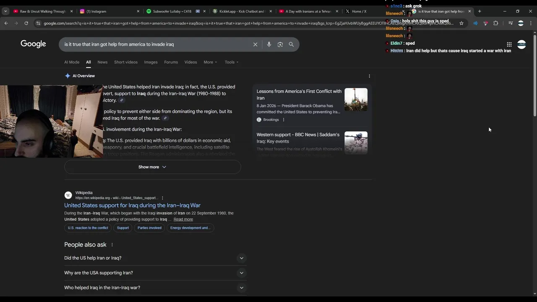This screenshot has width=537, height=302.
Task: Open Chrome three-dot menu
Action: pos(531,23)
